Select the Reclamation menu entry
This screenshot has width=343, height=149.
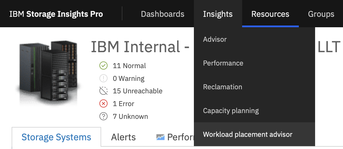coord(222,87)
